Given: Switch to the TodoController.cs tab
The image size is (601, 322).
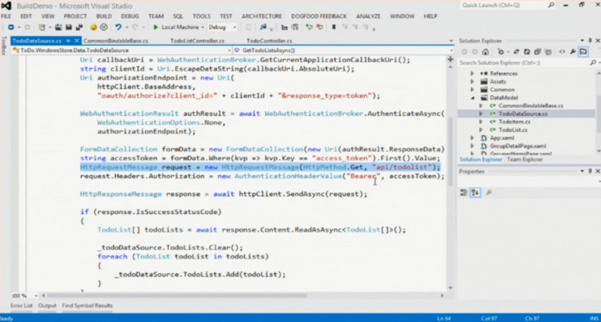Looking at the screenshot, I should (x=269, y=41).
